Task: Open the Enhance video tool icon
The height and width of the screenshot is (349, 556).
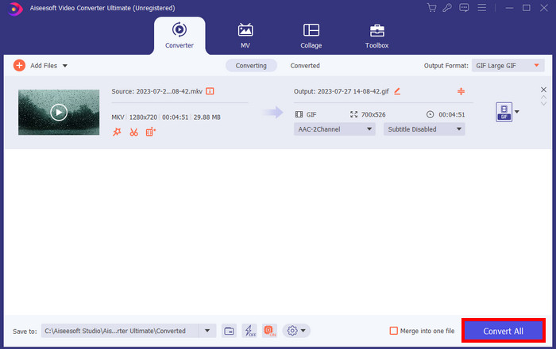Action: (x=150, y=132)
